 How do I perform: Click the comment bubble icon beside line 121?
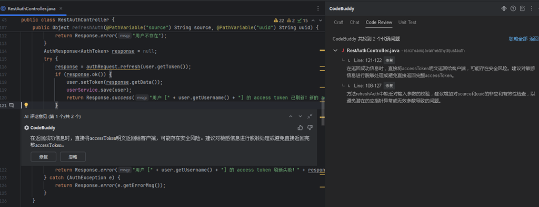click(x=12, y=105)
